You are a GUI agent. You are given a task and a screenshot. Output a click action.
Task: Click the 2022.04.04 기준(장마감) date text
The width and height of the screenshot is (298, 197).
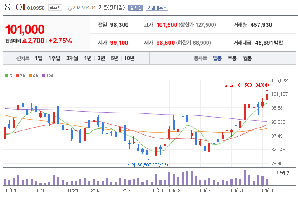click(x=99, y=8)
